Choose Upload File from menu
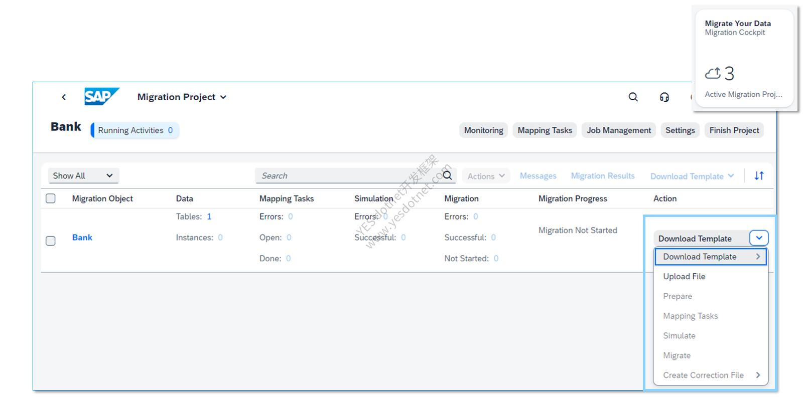This screenshot has height=399, width=803. pos(711,276)
